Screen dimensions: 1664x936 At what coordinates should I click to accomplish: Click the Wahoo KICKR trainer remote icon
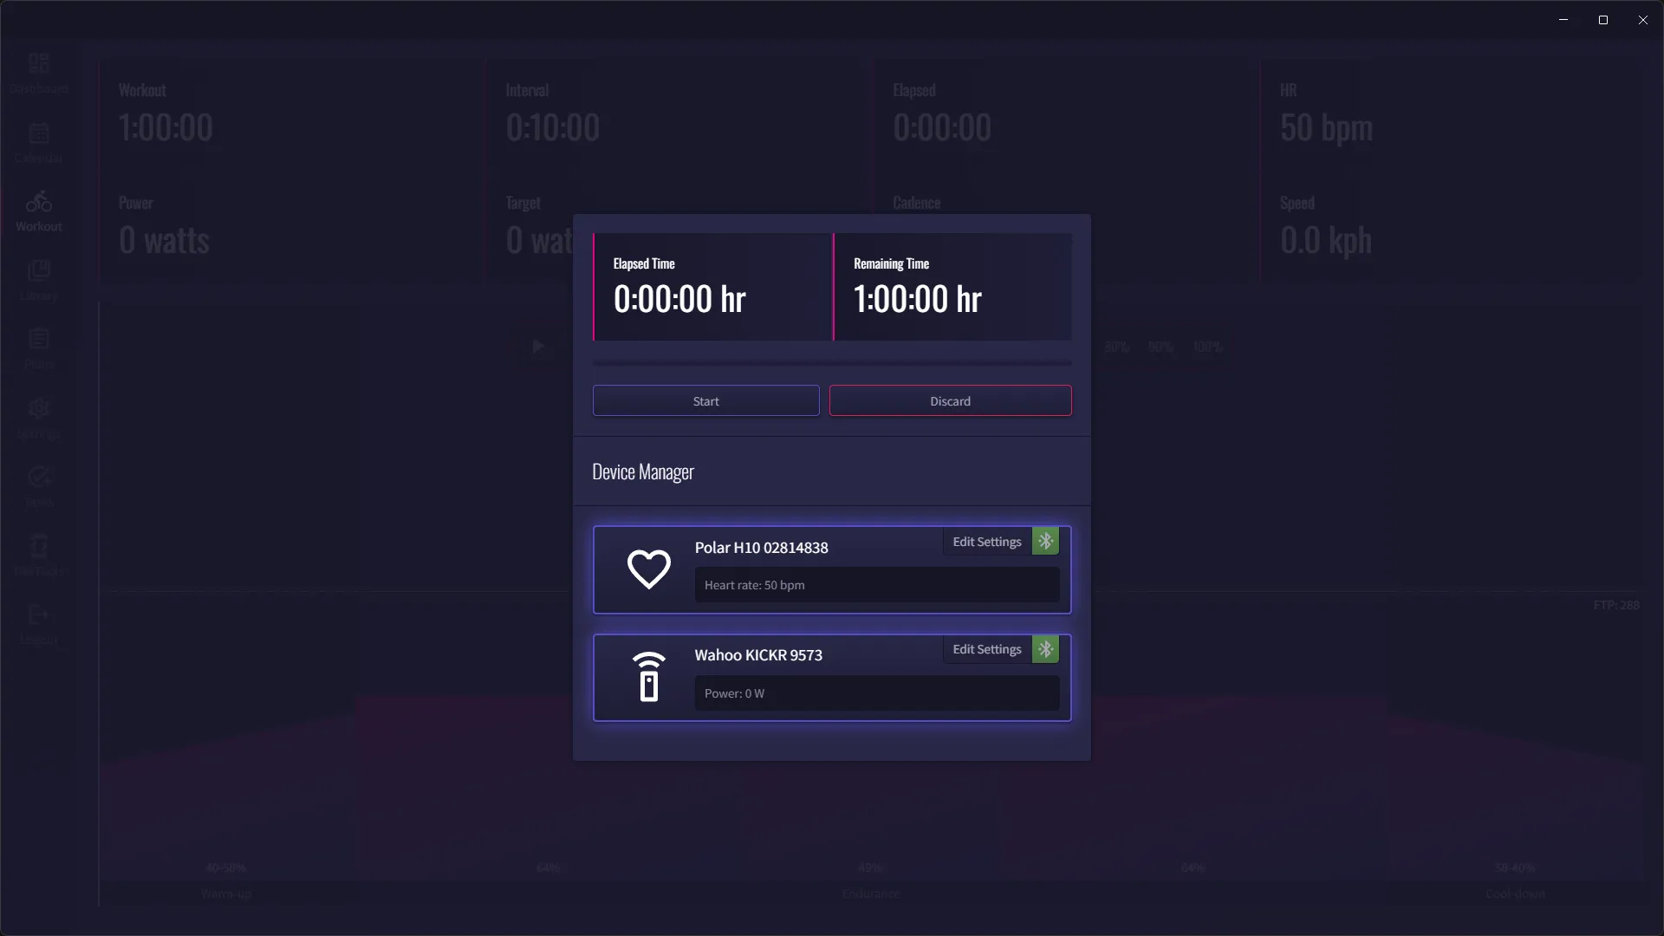pos(648,677)
